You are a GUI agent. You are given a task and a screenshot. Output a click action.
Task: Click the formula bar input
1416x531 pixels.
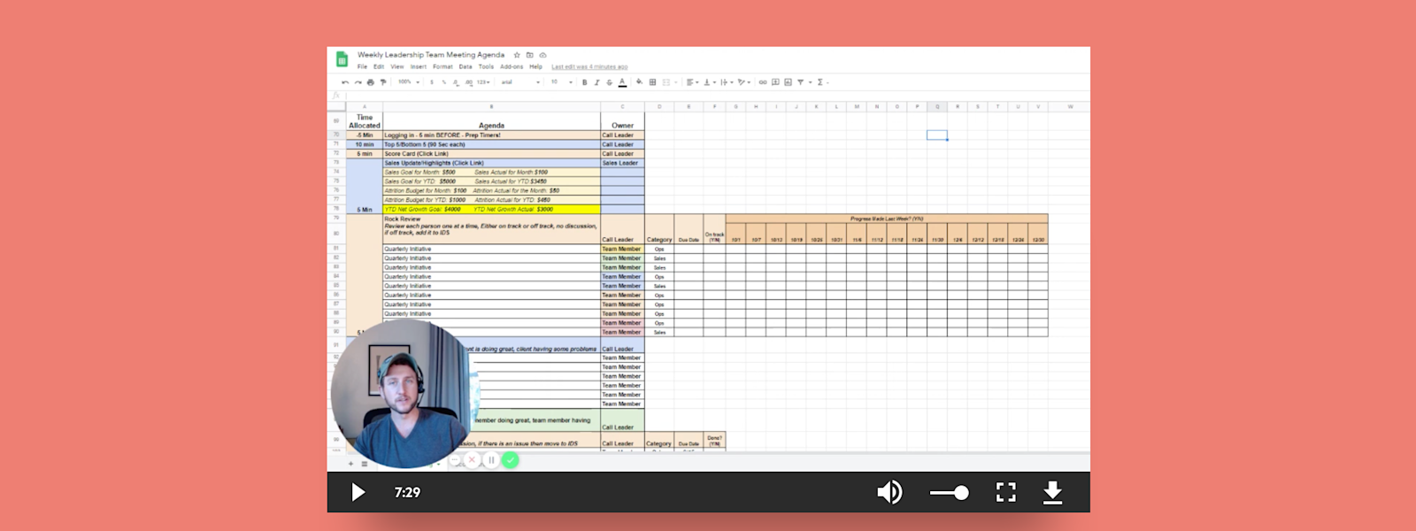[x=717, y=96]
